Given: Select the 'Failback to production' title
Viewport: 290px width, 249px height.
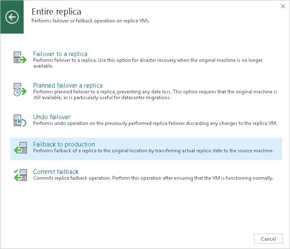Looking at the screenshot, I should 64,144.
